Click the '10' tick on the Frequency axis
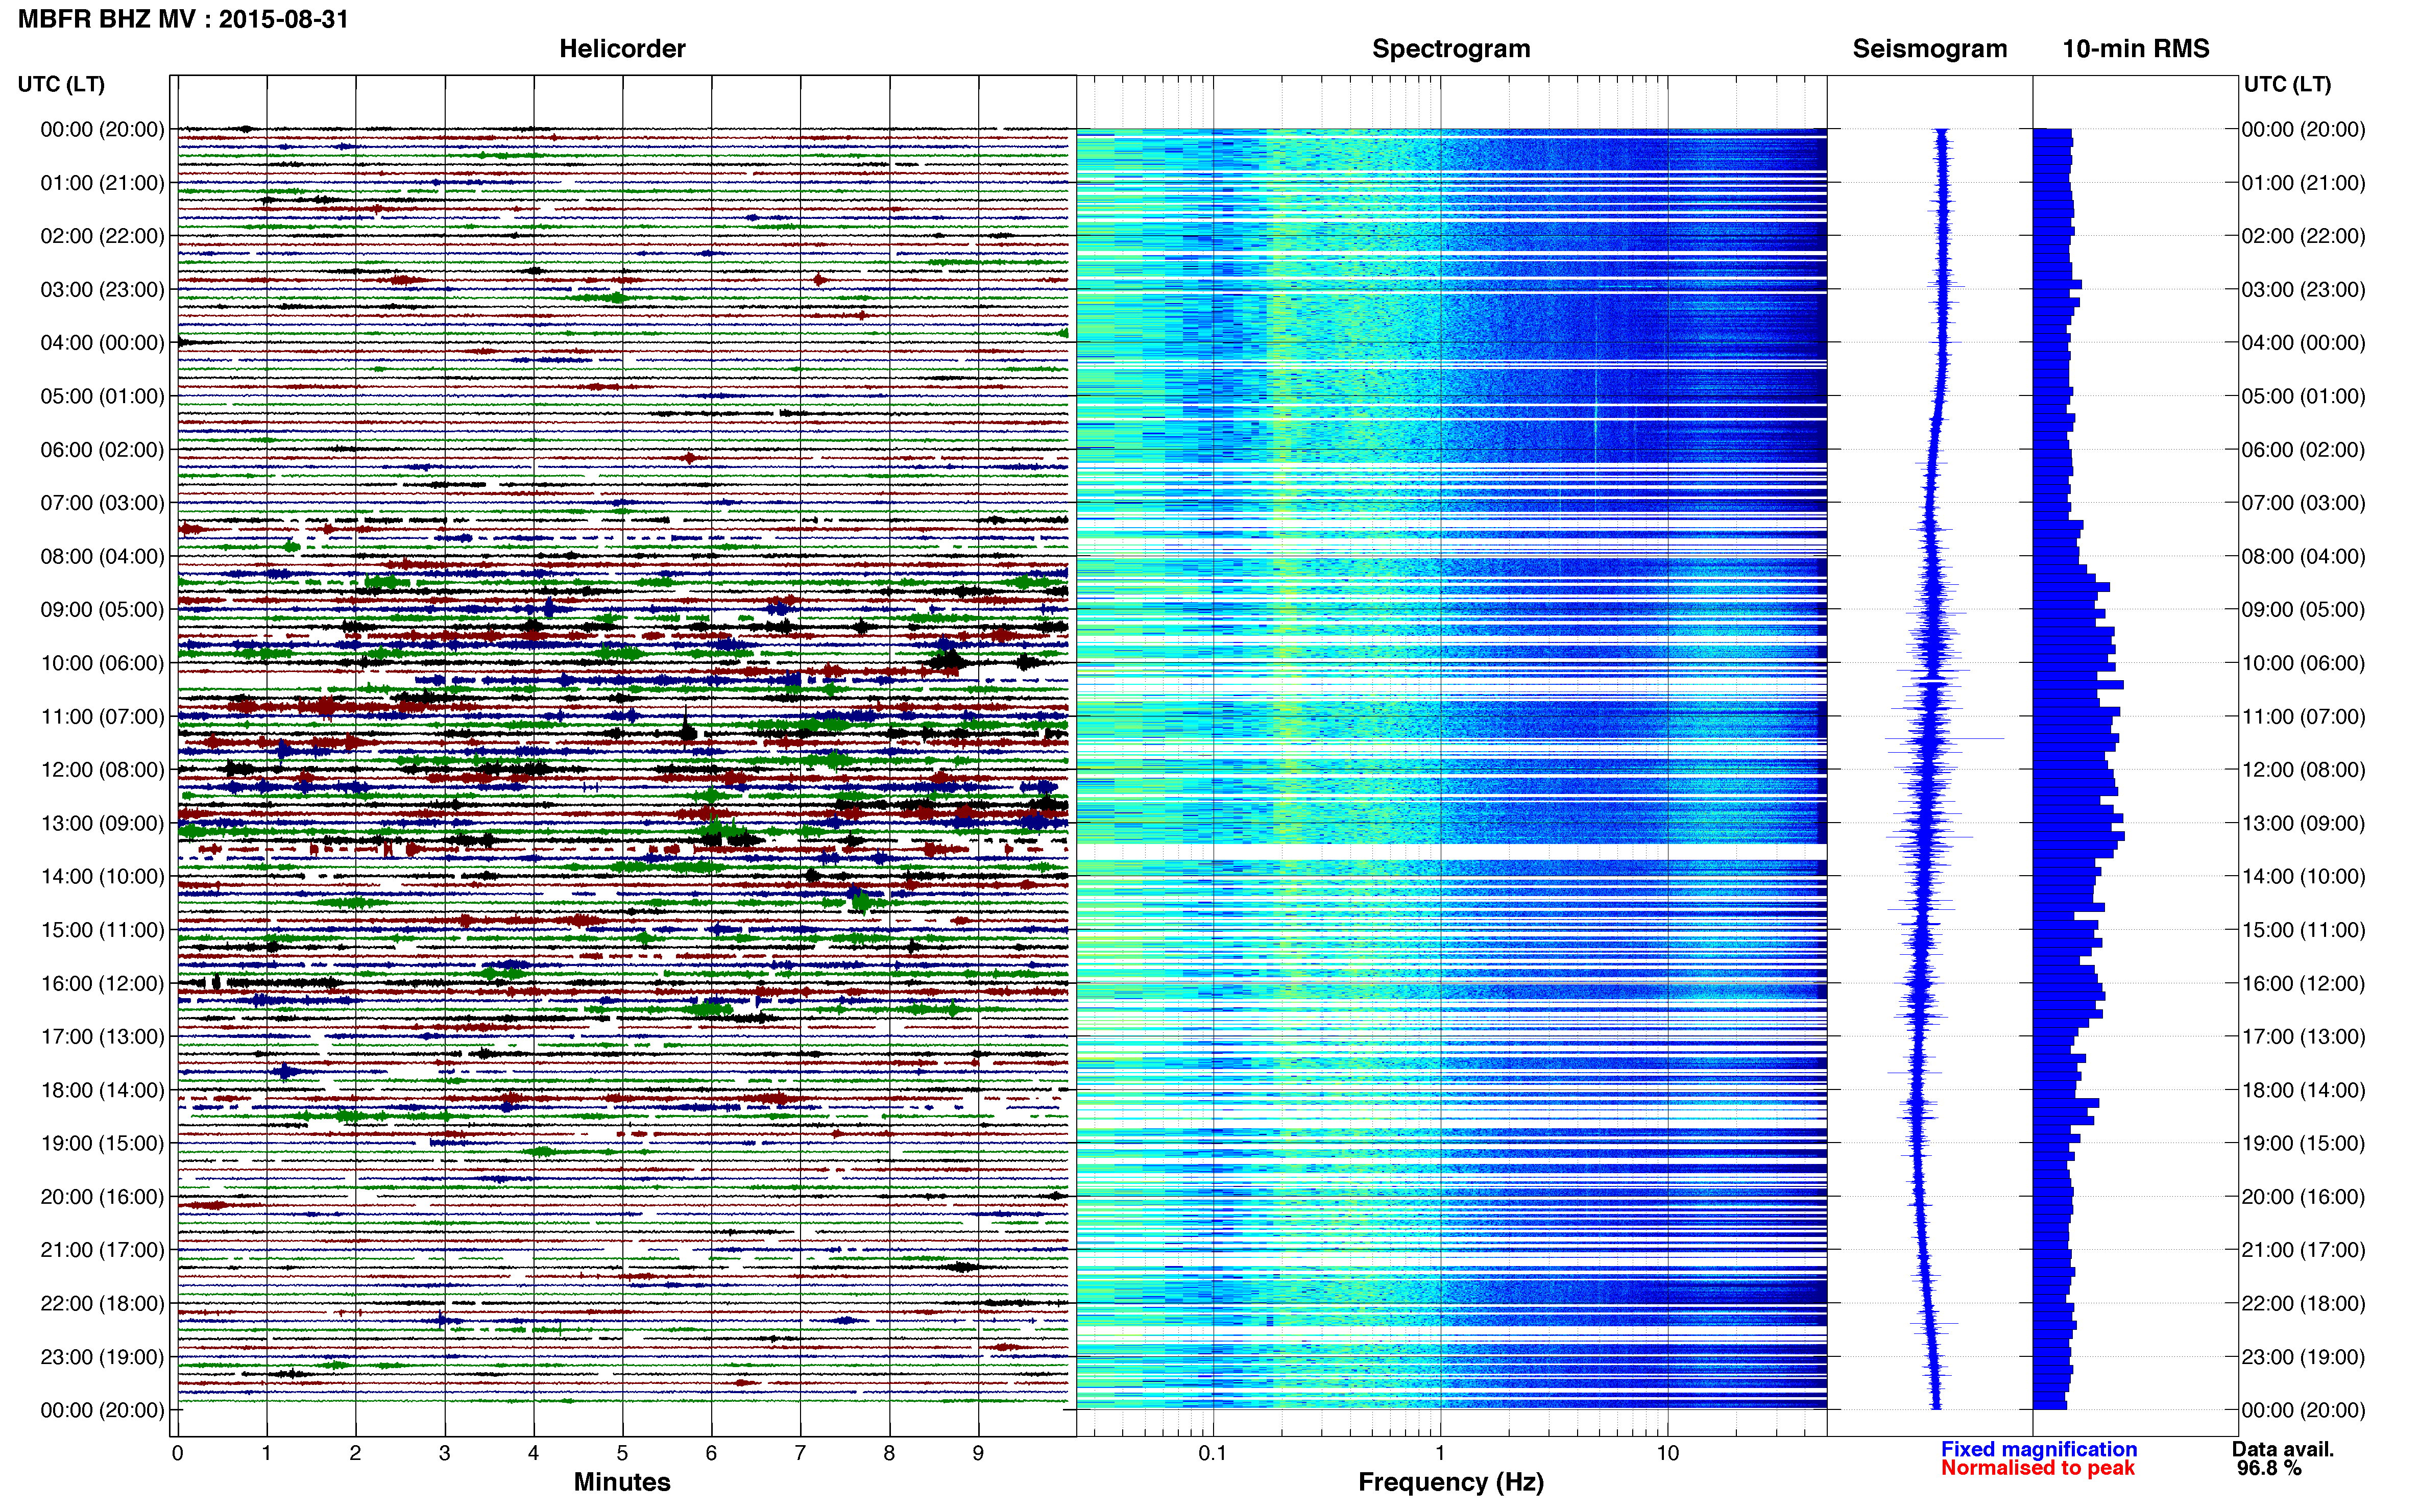The height and width of the screenshot is (1512, 2420). [x=1667, y=1453]
